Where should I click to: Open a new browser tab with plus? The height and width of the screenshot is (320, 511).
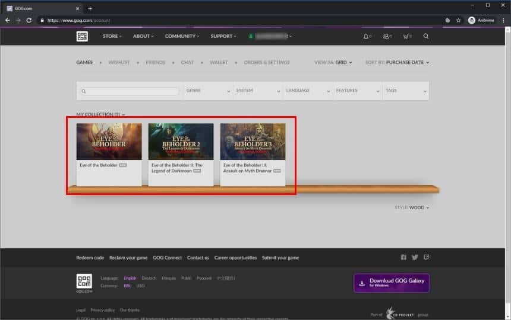point(90,8)
